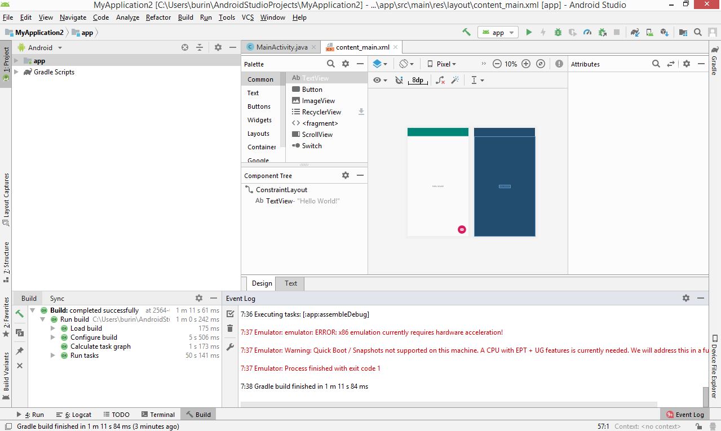Image resolution: width=721 pixels, height=431 pixels.
Task: Open the Android Profiler gauge icon
Action: (x=587, y=33)
